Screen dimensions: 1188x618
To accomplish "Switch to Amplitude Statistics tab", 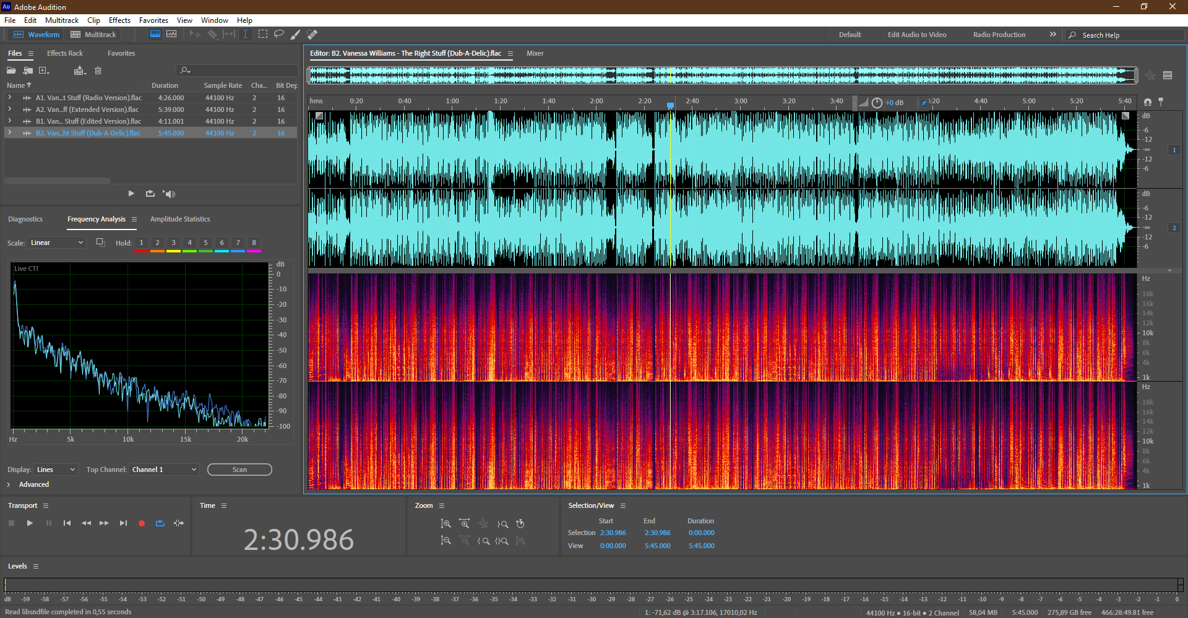I will (x=180, y=219).
